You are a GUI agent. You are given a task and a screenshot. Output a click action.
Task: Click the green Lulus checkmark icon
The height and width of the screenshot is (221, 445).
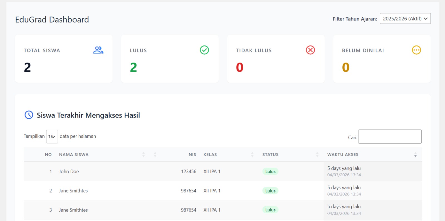coord(204,50)
